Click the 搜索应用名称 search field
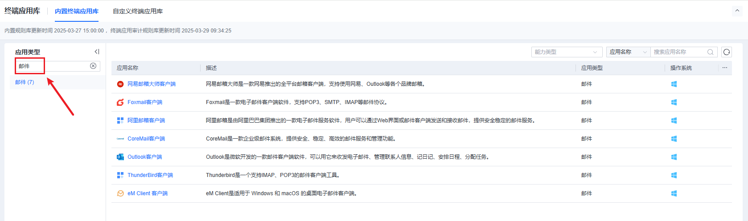The height and width of the screenshot is (221, 748). pos(678,52)
